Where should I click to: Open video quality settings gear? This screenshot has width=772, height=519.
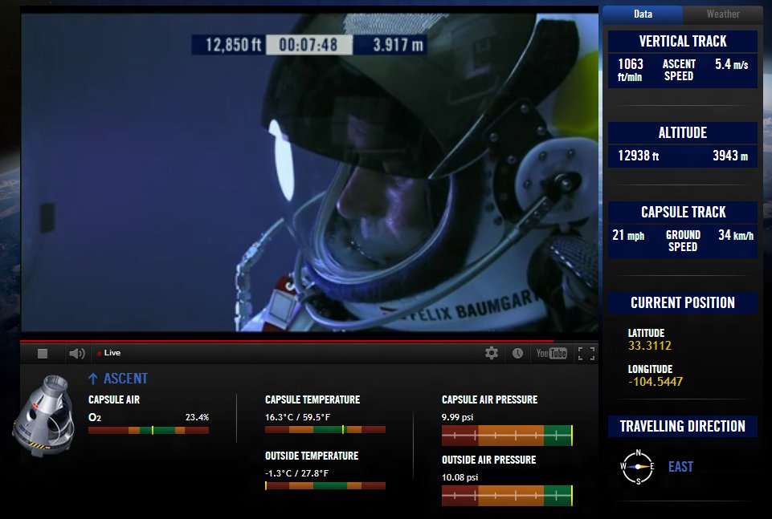pos(492,353)
